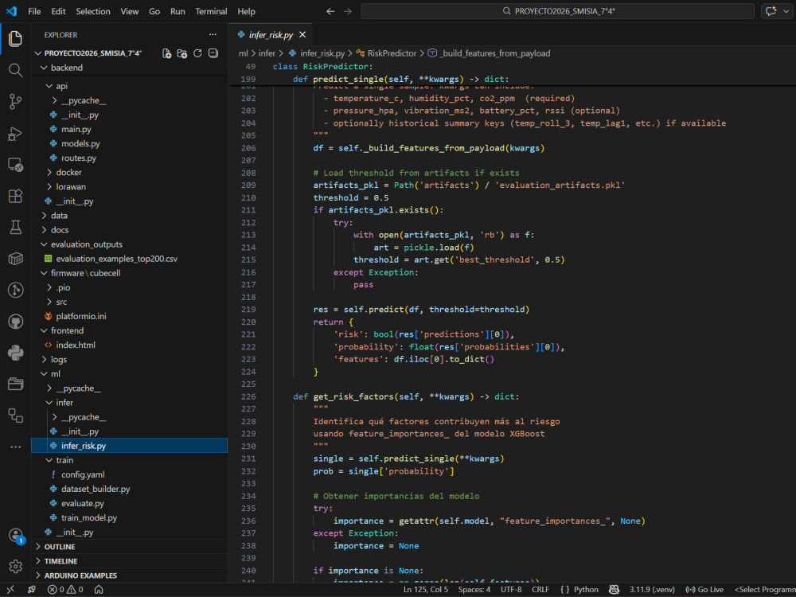This screenshot has width=796, height=597.
Task: Open index.html in frontend
Action: click(x=76, y=345)
